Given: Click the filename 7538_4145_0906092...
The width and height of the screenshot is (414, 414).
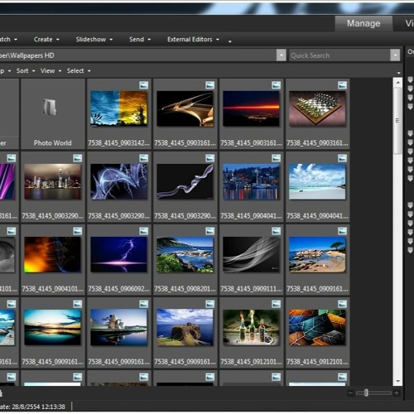Looking at the screenshot, I should click(x=118, y=289).
